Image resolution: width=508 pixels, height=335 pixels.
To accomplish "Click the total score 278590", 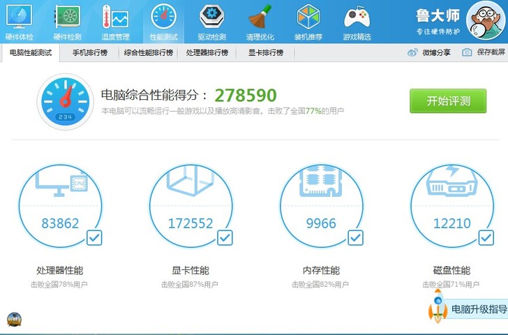I will pos(246,95).
